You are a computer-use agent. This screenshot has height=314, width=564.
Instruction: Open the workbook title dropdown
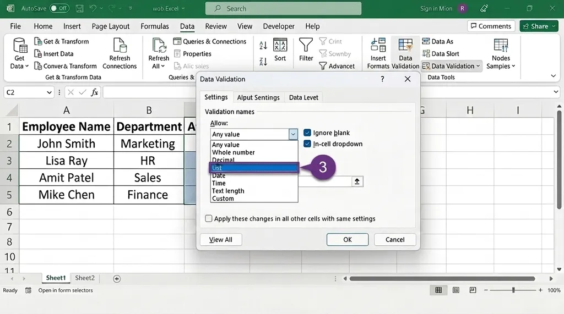(183, 8)
